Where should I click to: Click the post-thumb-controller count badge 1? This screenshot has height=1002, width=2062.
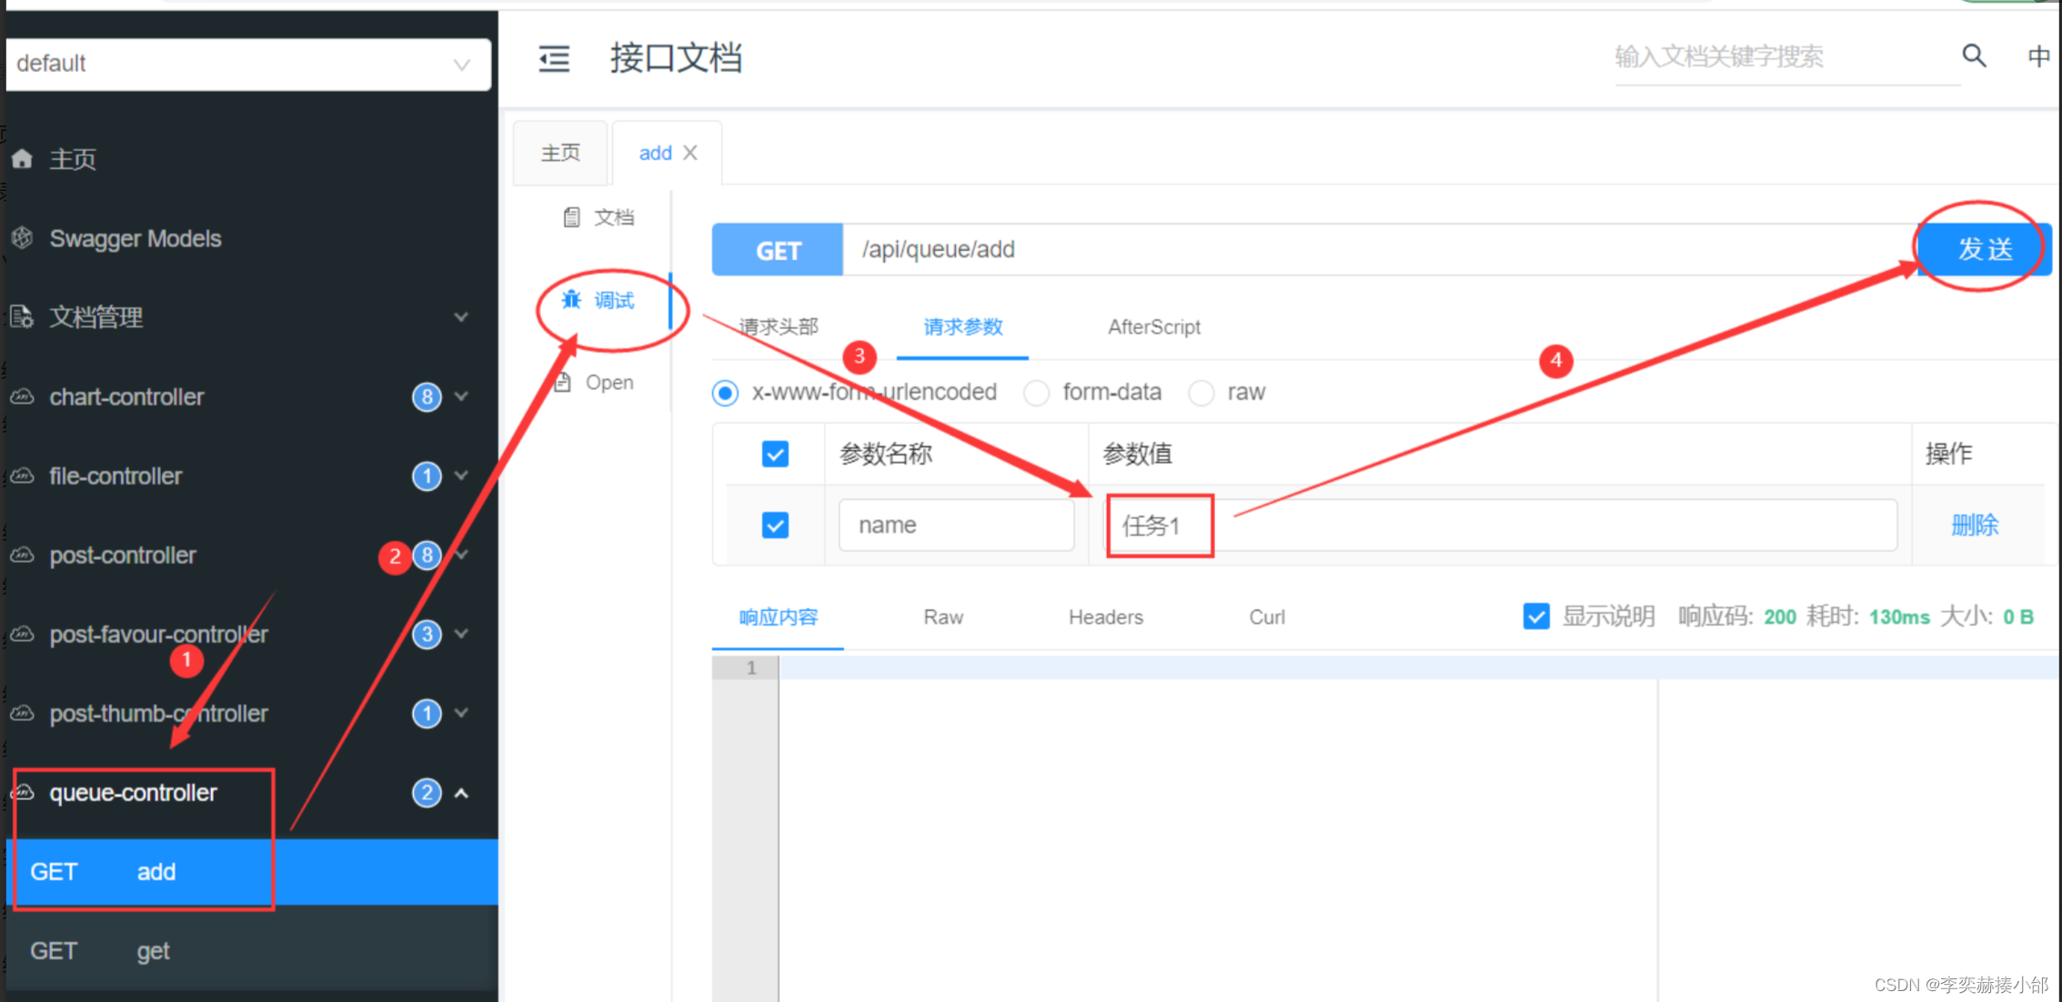pos(427,713)
